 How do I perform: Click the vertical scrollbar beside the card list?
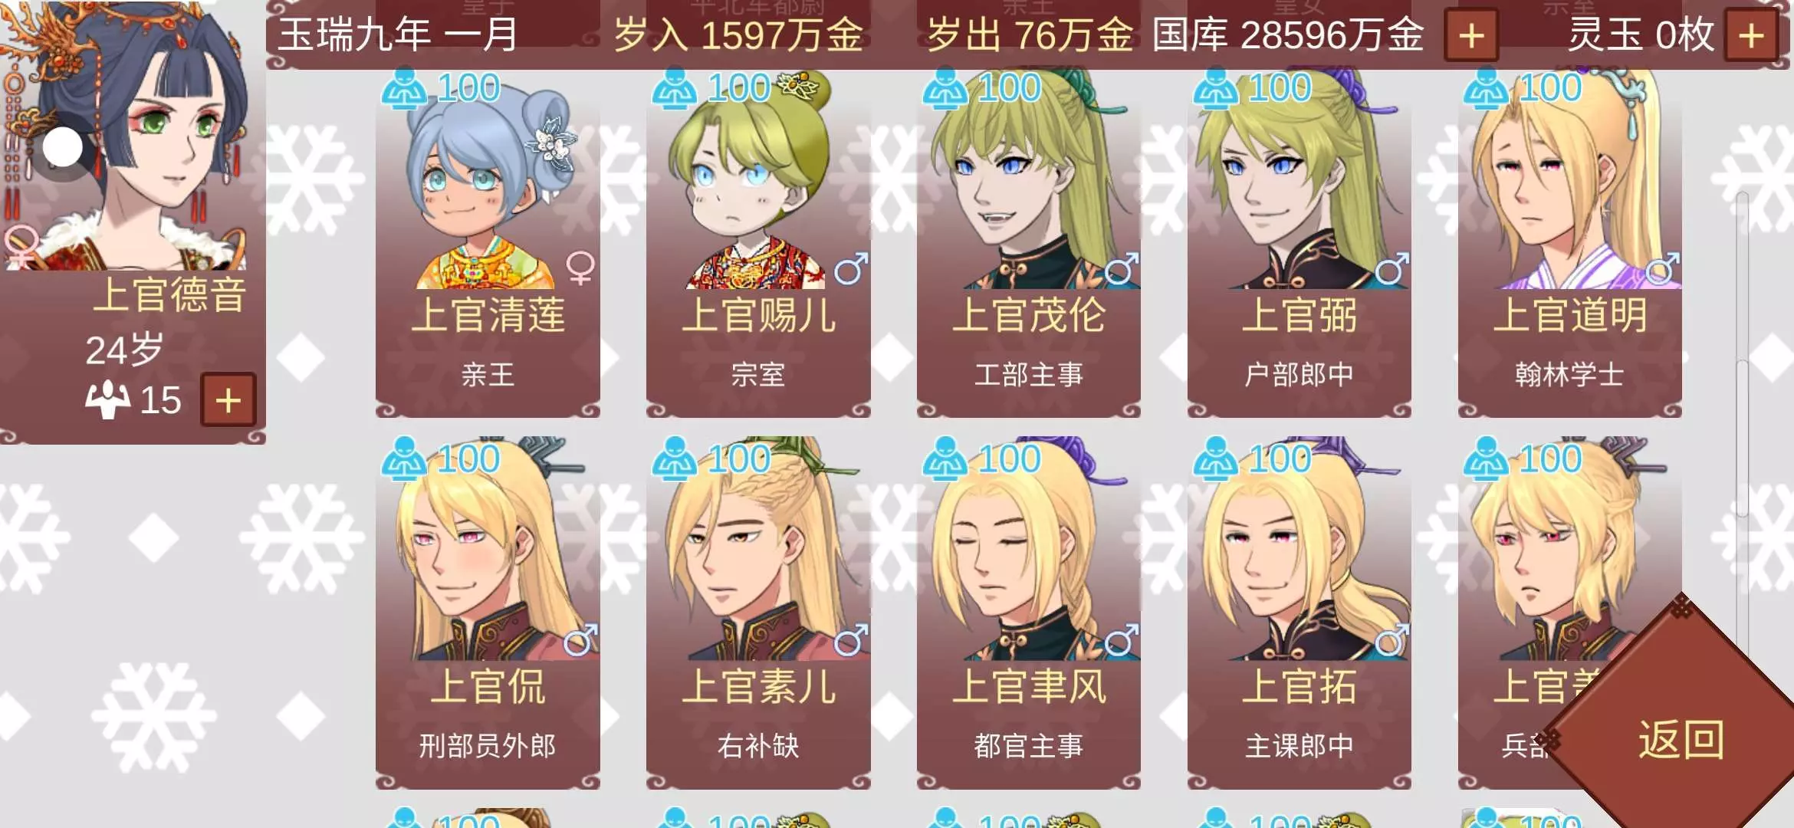pos(1742,429)
